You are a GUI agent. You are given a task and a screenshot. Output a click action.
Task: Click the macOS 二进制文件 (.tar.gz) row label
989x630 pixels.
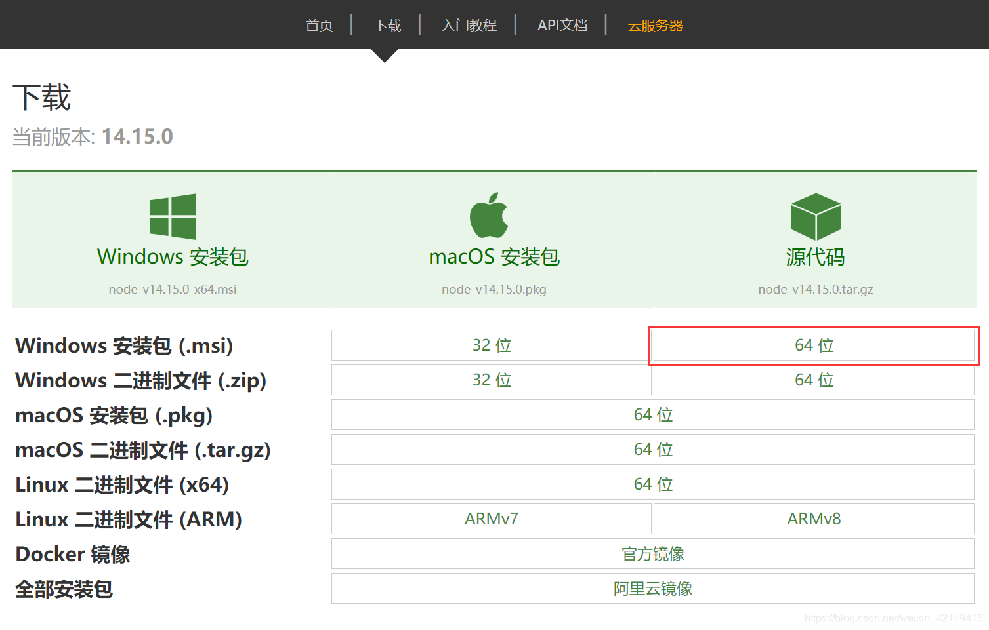[142, 450]
